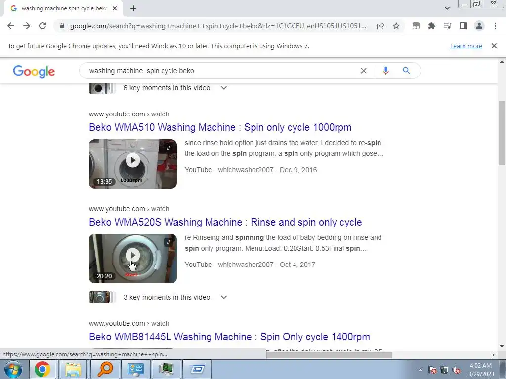Close the washing machine search tab
Image resolution: width=506 pixels, height=379 pixels.
pyautogui.click(x=115, y=9)
